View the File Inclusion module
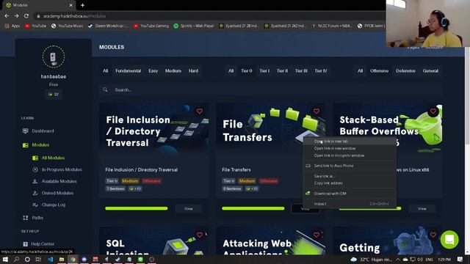470x264 pixels. (189, 208)
